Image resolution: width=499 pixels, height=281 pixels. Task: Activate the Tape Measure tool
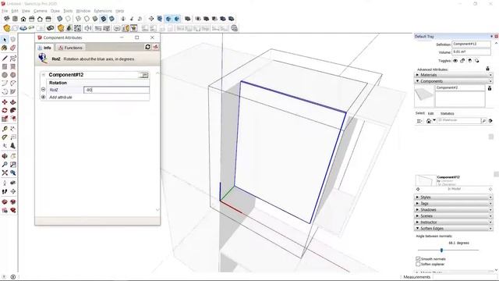coord(5,129)
